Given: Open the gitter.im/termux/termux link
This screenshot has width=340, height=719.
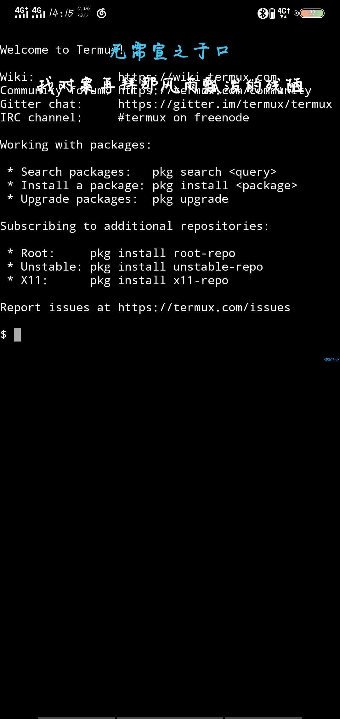Looking at the screenshot, I should pyautogui.click(x=225, y=104).
